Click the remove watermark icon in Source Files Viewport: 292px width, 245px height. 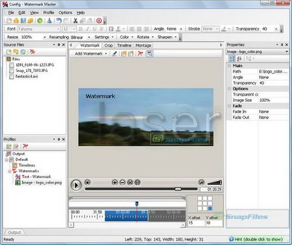[x=32, y=52]
